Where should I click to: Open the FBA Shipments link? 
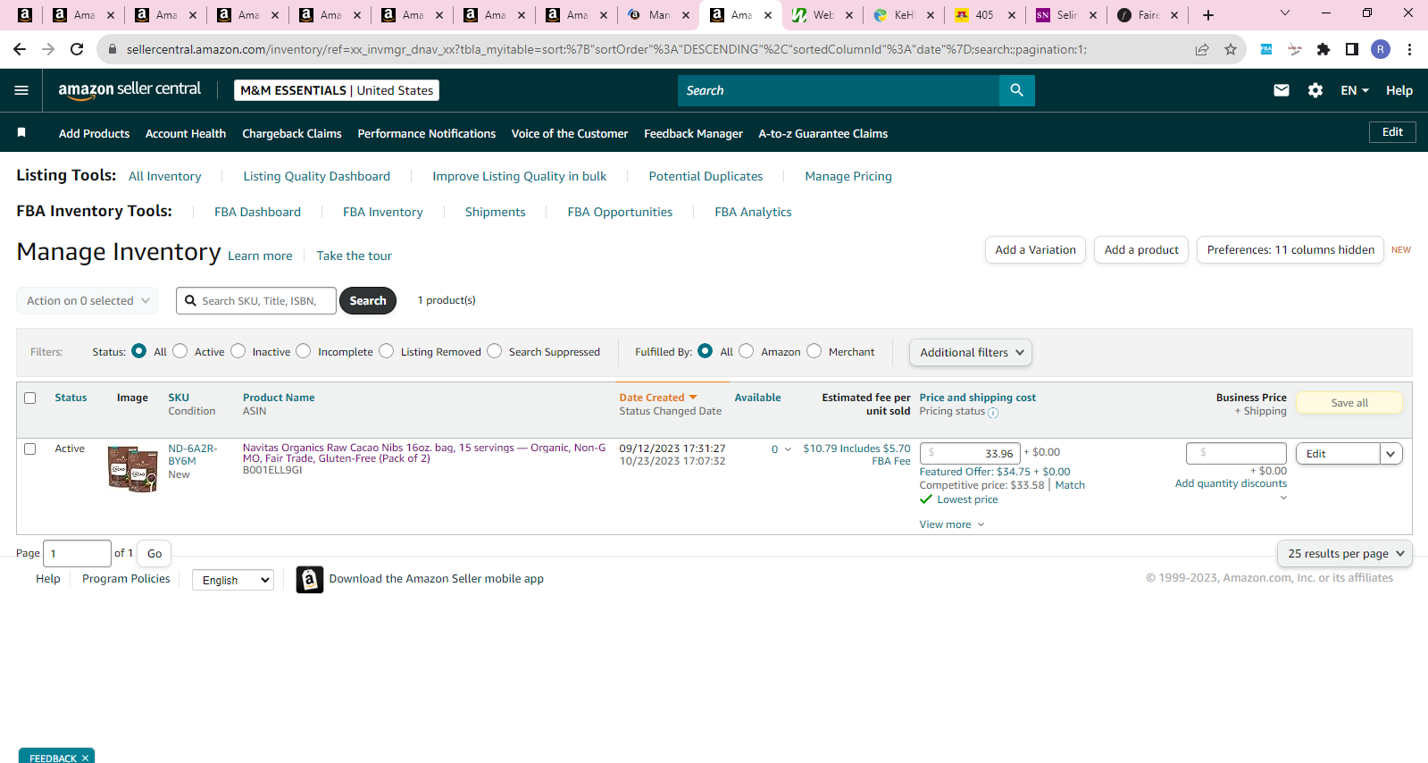(496, 212)
